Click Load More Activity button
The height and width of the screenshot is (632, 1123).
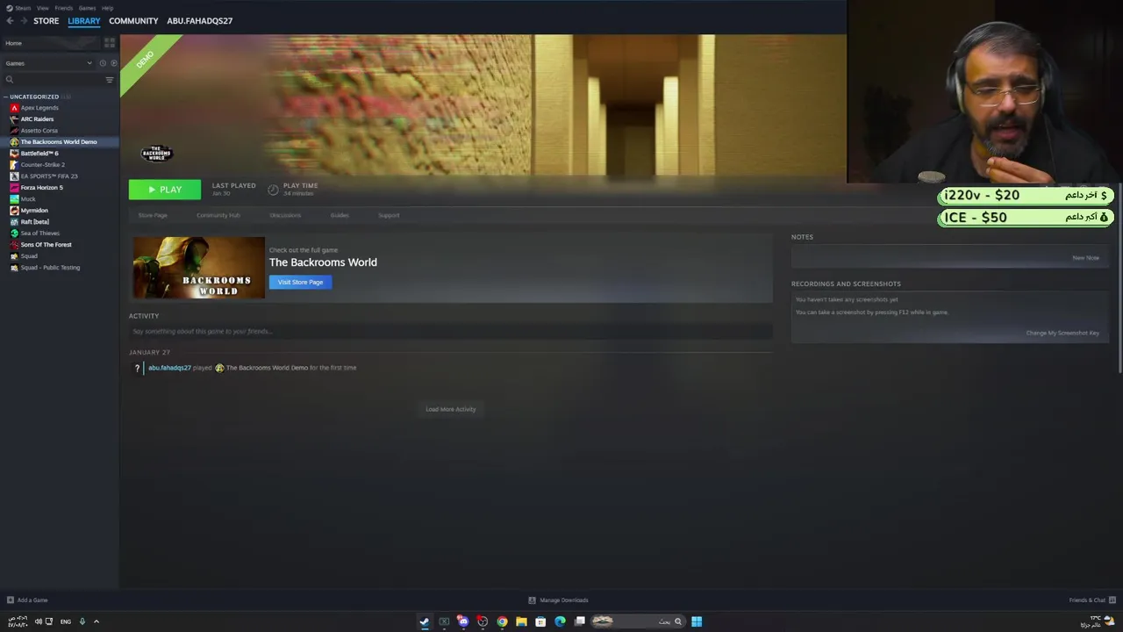click(450, 409)
